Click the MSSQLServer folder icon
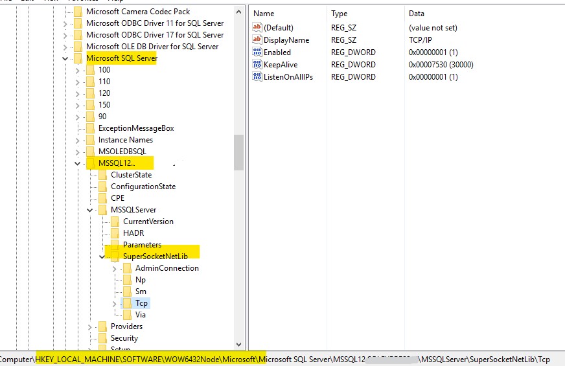 [x=102, y=210]
